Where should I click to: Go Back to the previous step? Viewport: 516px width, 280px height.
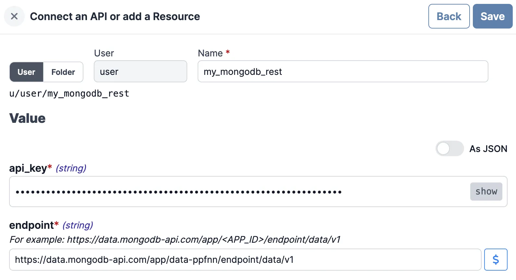click(449, 16)
